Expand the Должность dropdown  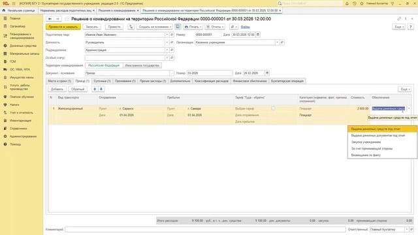tap(167, 42)
